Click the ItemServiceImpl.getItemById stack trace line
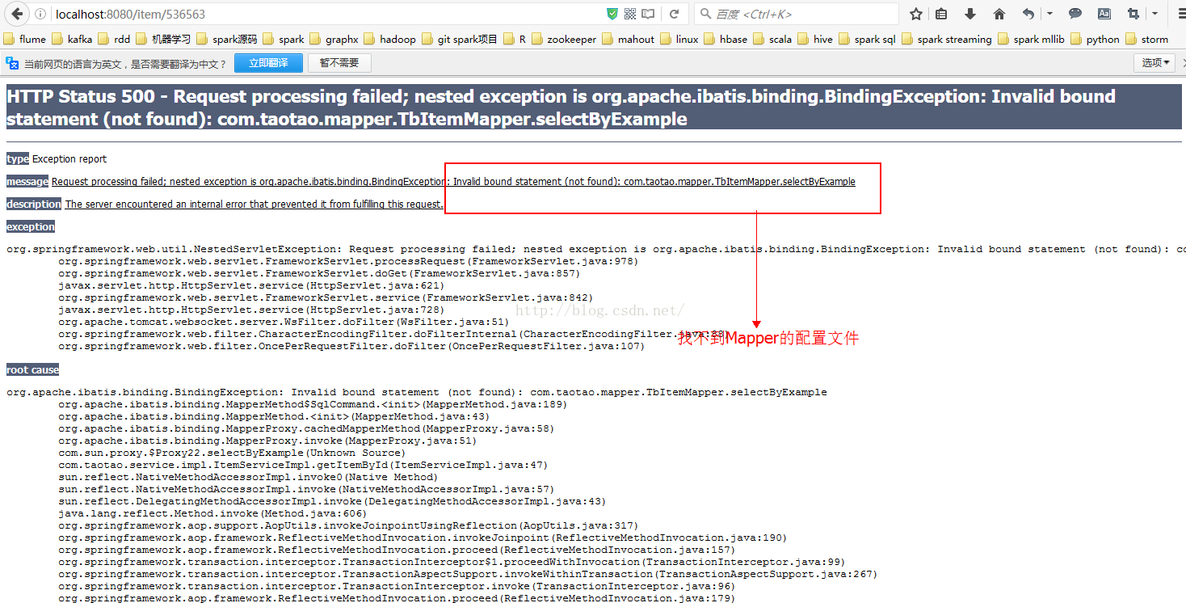 (303, 465)
